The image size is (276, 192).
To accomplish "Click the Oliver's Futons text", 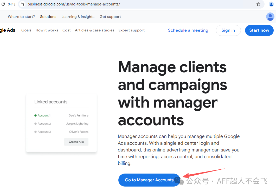I will click(79, 132).
